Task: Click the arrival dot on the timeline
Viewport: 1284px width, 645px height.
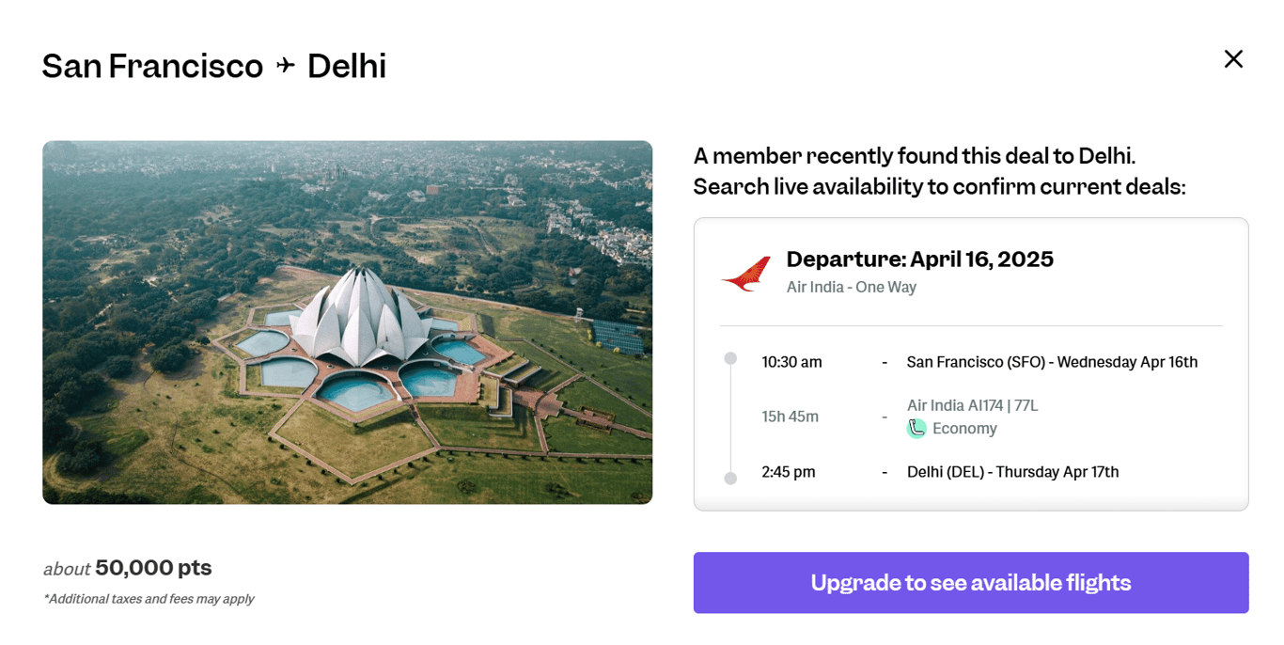Action: pos(730,479)
